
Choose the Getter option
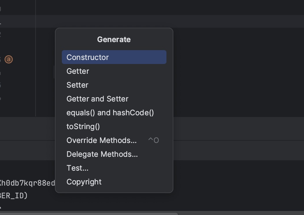[78, 71]
